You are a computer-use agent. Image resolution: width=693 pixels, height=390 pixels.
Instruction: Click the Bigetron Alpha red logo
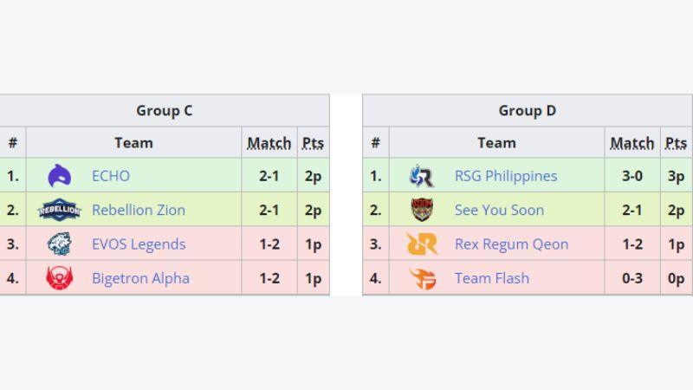click(x=59, y=278)
